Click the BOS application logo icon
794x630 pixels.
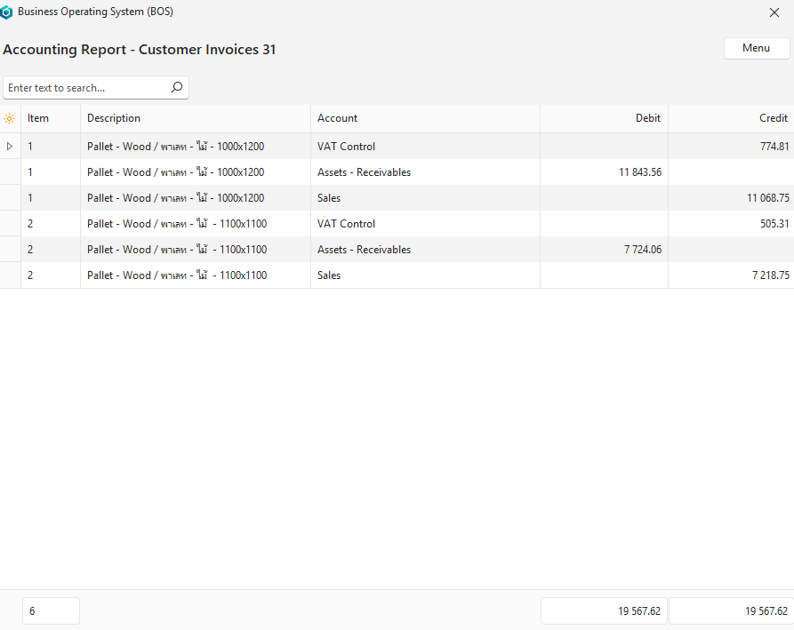pos(8,12)
